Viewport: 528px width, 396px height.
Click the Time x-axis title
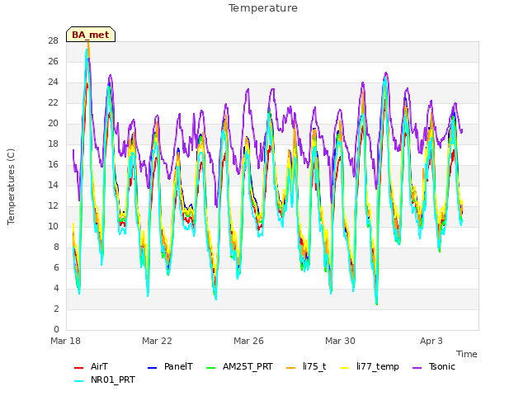click(467, 354)
